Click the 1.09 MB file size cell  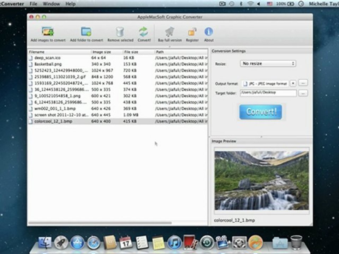tap(131, 115)
